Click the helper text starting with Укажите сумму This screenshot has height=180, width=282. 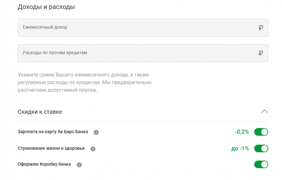click(x=85, y=82)
